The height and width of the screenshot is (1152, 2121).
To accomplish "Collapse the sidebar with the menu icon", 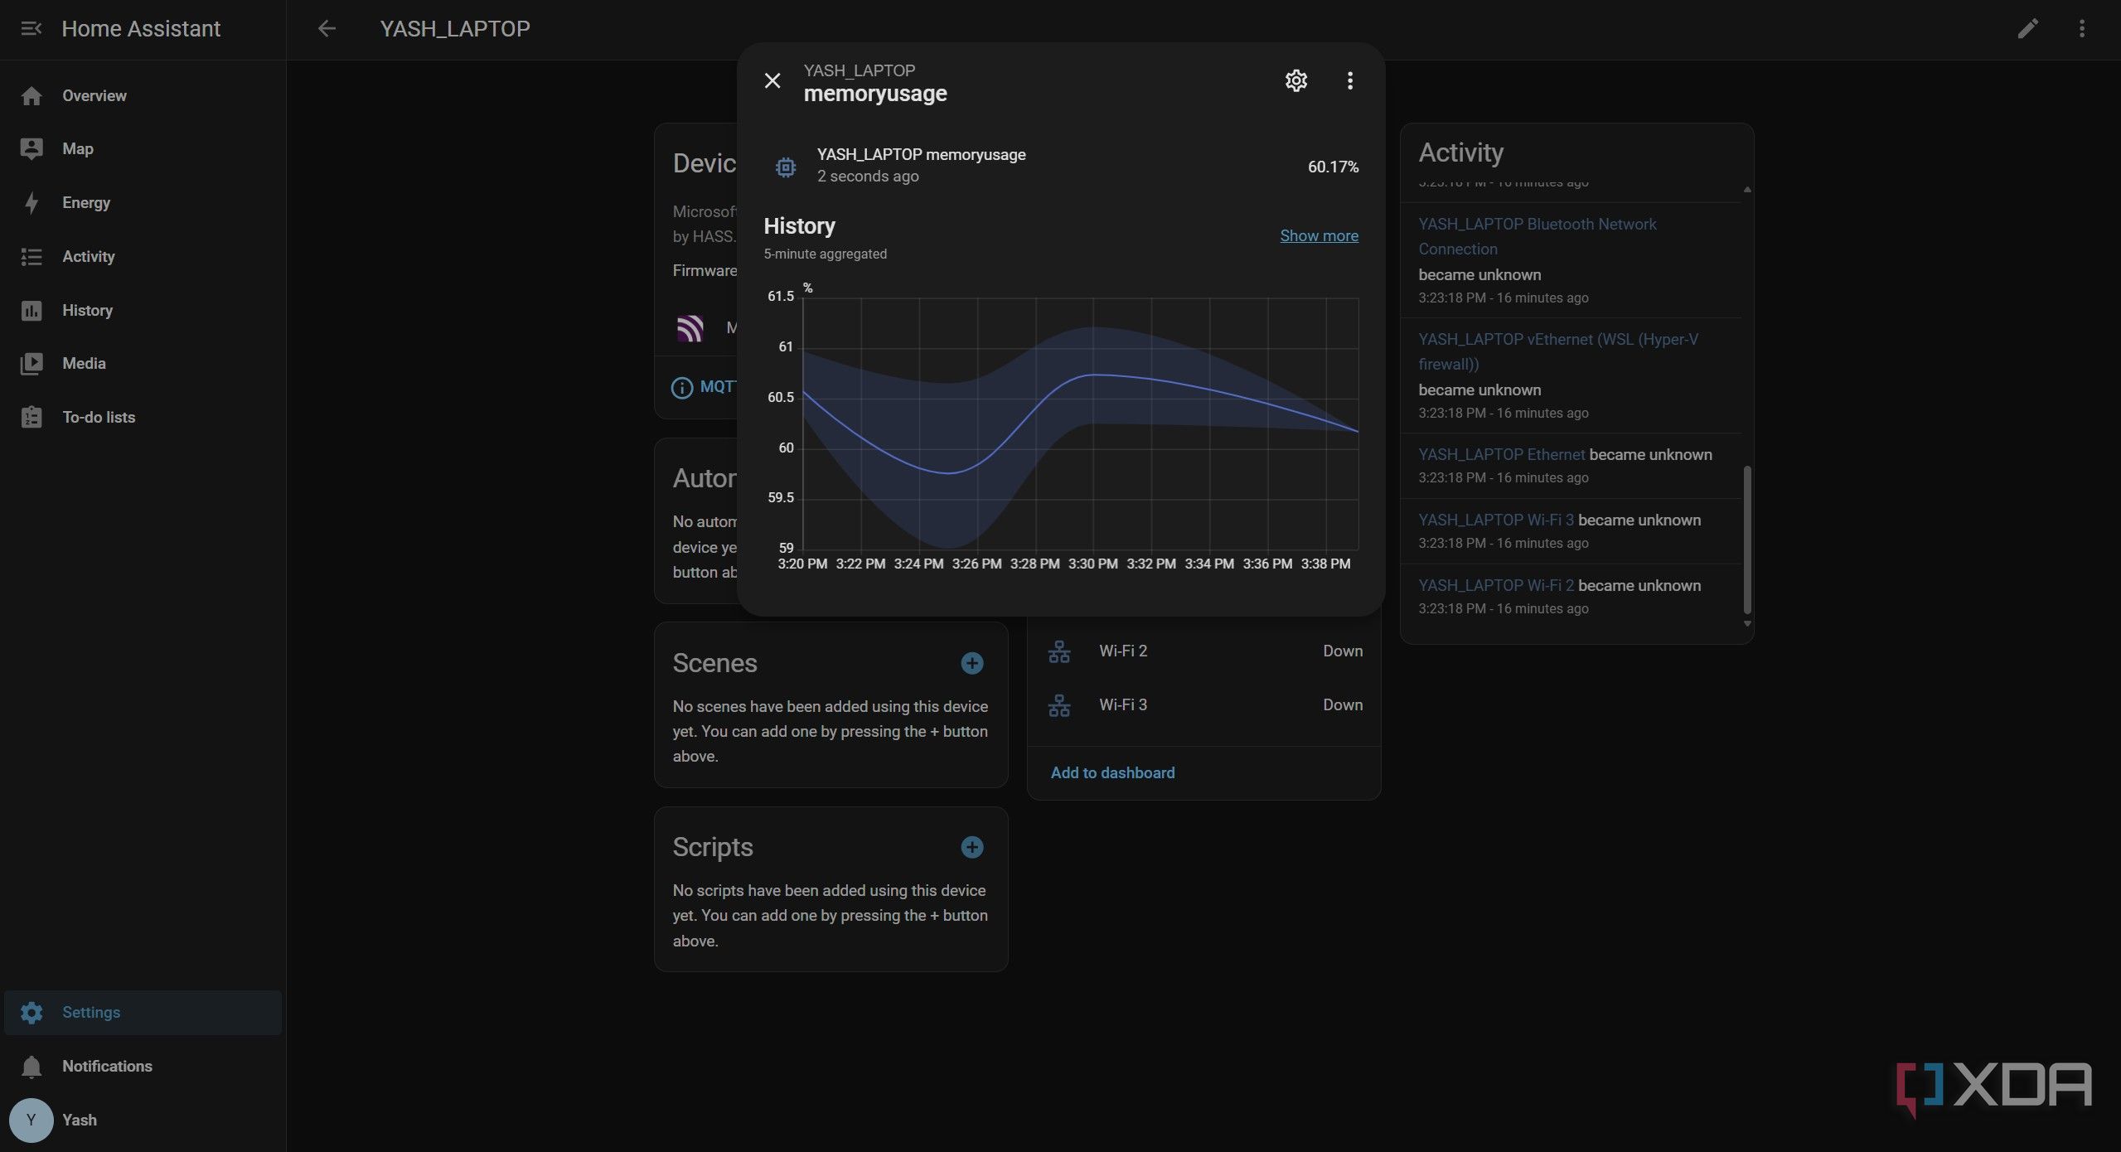I will point(31,29).
